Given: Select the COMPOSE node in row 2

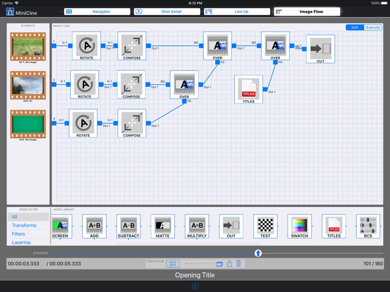Looking at the screenshot, I should 132,85.
